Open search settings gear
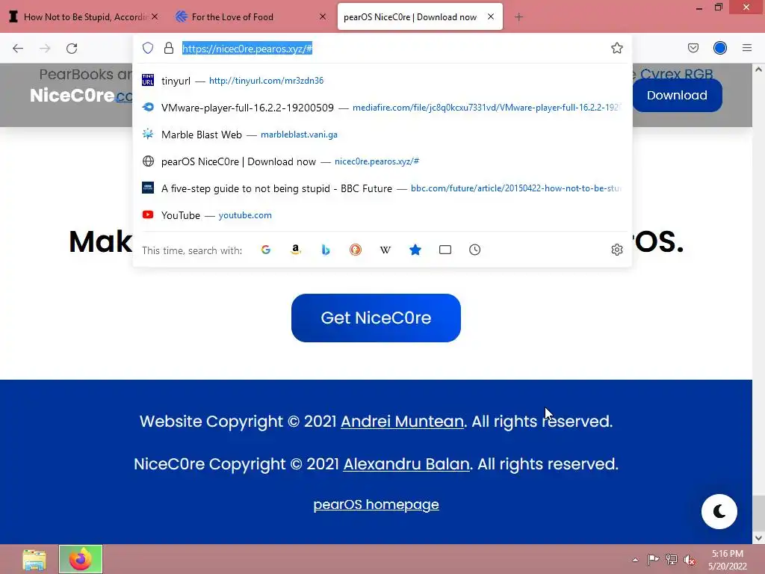The width and height of the screenshot is (765, 574). coord(616,250)
